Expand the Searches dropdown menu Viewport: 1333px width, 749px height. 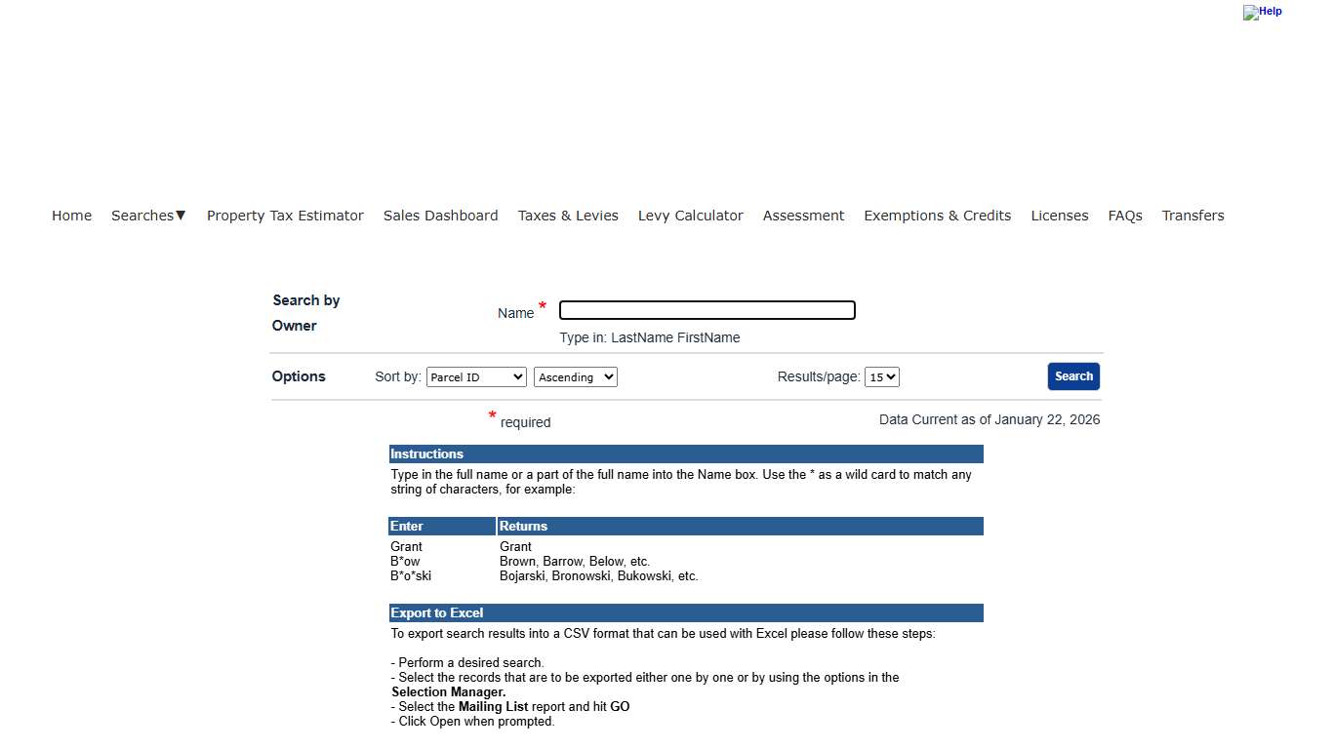point(148,216)
